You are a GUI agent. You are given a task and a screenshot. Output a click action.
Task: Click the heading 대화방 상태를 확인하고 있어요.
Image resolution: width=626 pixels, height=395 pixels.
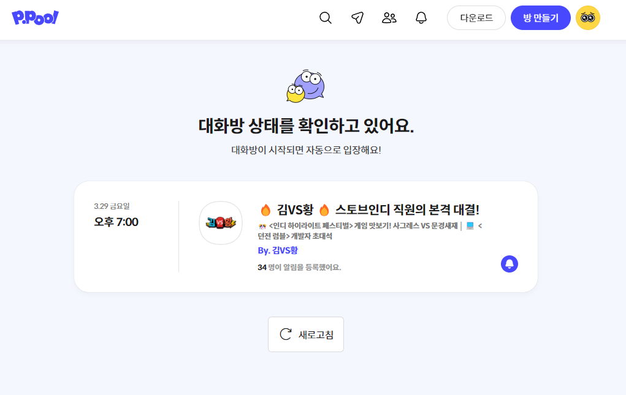[x=306, y=126]
